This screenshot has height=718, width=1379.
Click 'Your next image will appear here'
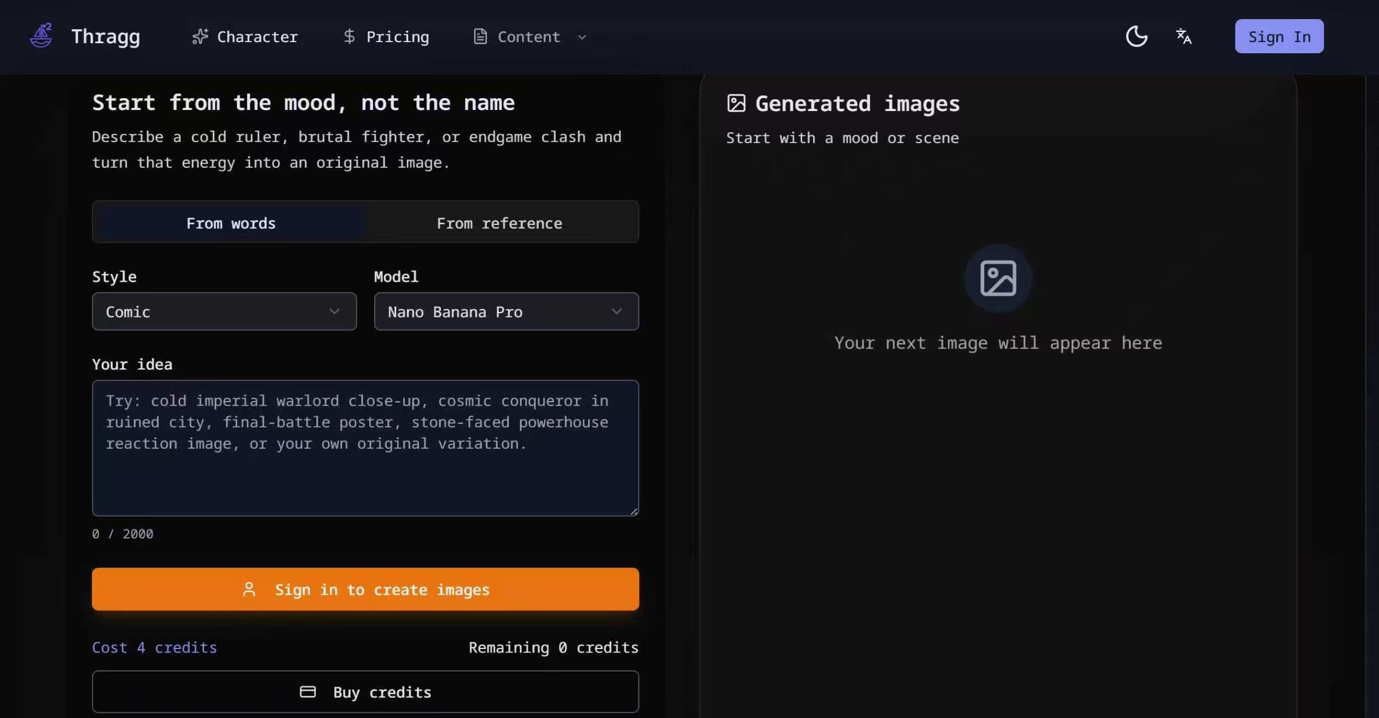click(x=998, y=343)
